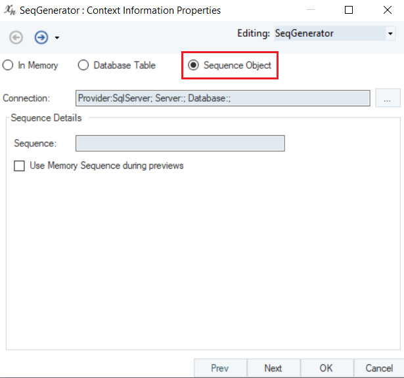Go to the Next page

(273, 368)
